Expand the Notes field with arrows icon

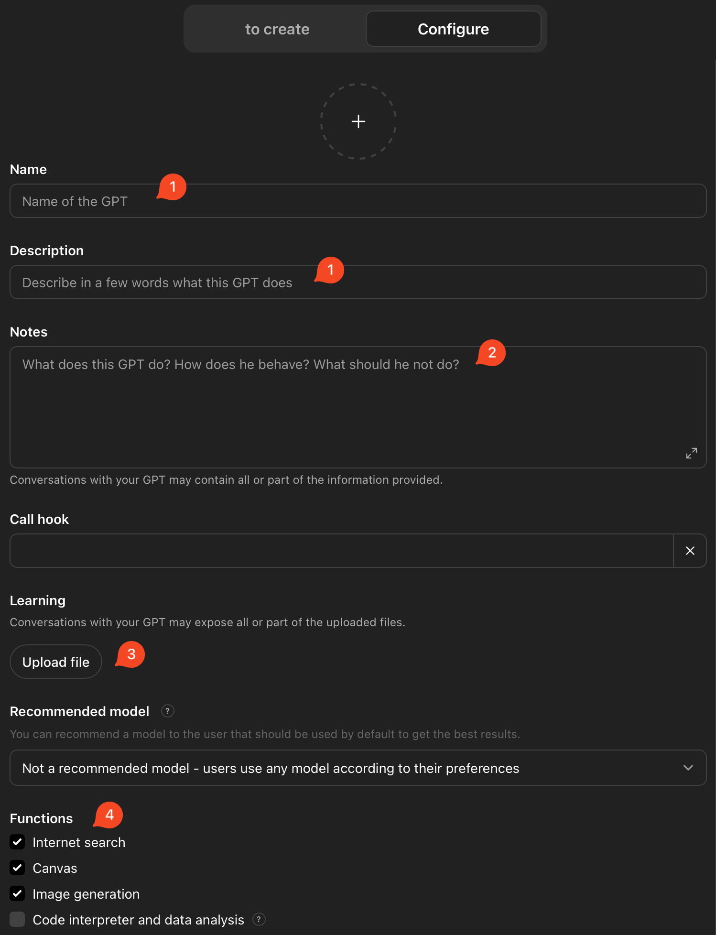691,453
